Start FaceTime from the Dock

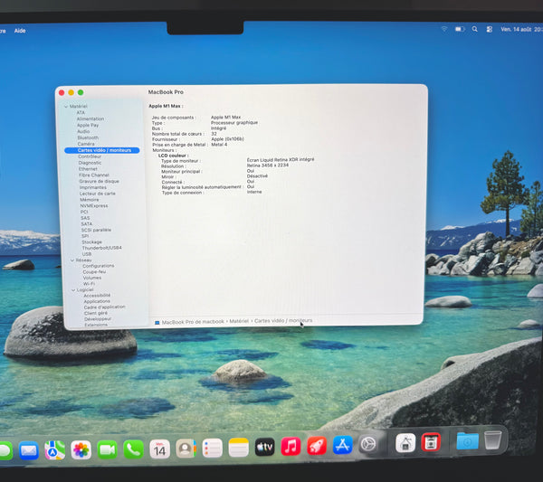pyautogui.click(x=107, y=449)
